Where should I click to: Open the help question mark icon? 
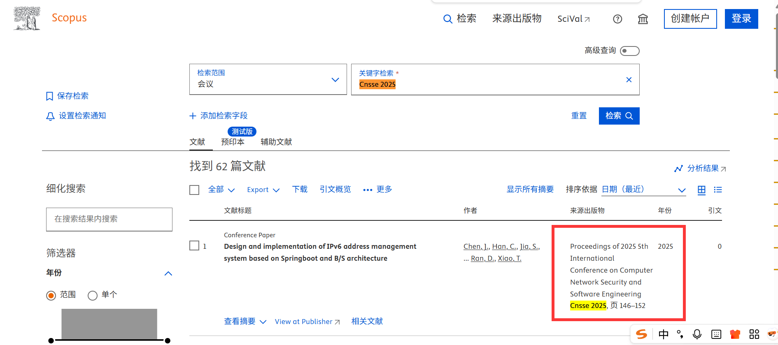(x=617, y=19)
